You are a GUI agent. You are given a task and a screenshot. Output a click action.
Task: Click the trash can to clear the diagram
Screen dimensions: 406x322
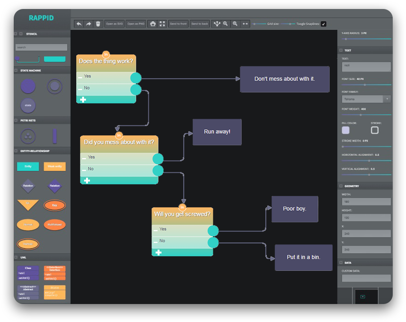tap(98, 24)
